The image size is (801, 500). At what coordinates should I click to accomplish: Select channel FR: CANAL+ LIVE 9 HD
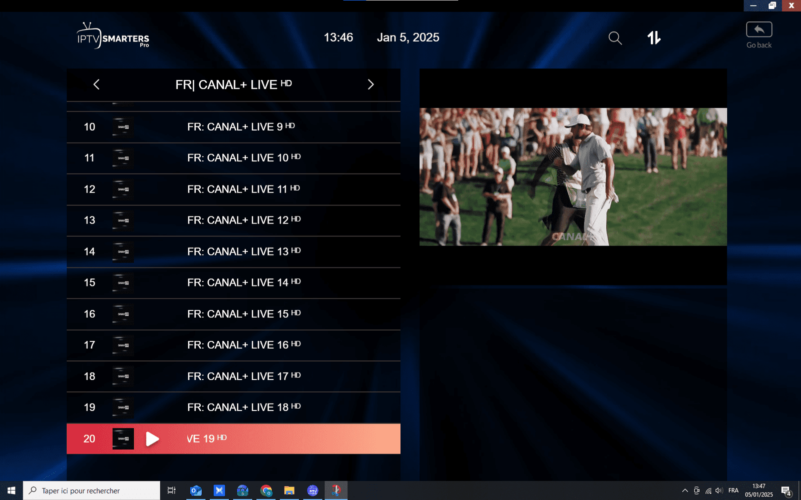pyautogui.click(x=233, y=127)
